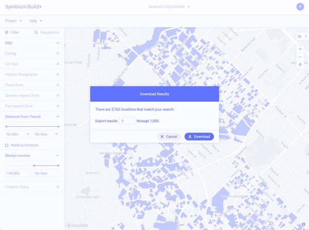The height and width of the screenshot is (230, 309).
Task: Click the Flood Zone filter label
Action: [14, 85]
